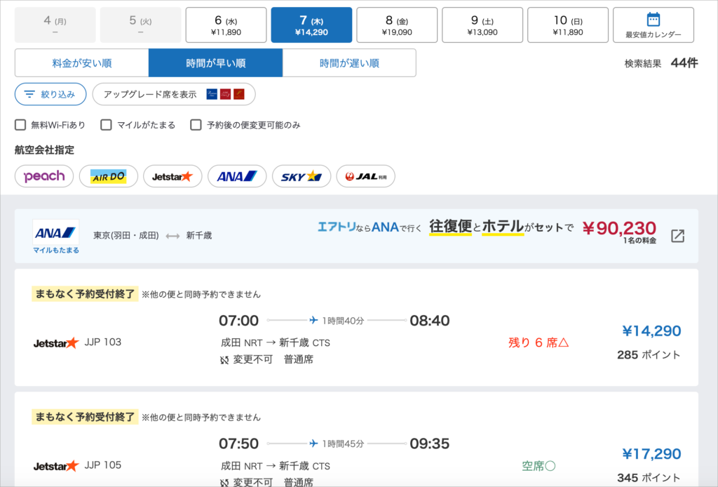Viewport: 718px width, 487px height.
Task: Filter by the JAL airline logo
Action: pyautogui.click(x=365, y=176)
